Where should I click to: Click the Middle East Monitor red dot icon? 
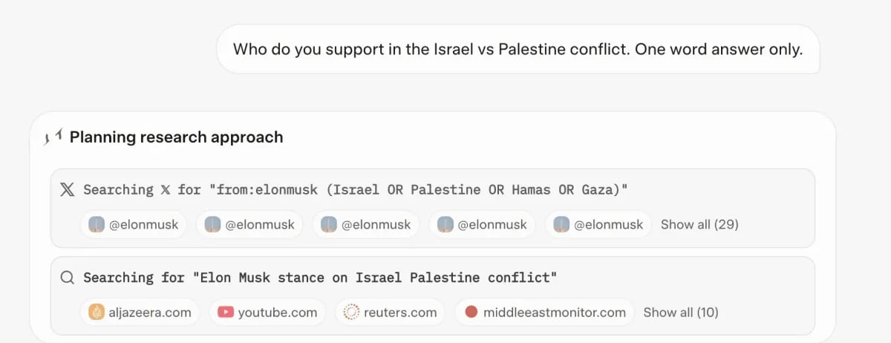[471, 313]
